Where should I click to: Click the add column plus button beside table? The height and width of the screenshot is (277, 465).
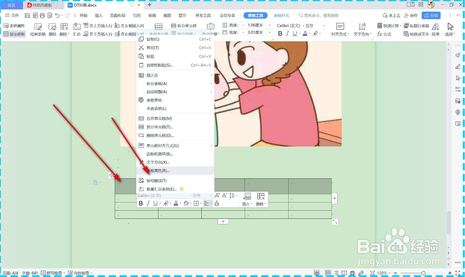(335, 198)
